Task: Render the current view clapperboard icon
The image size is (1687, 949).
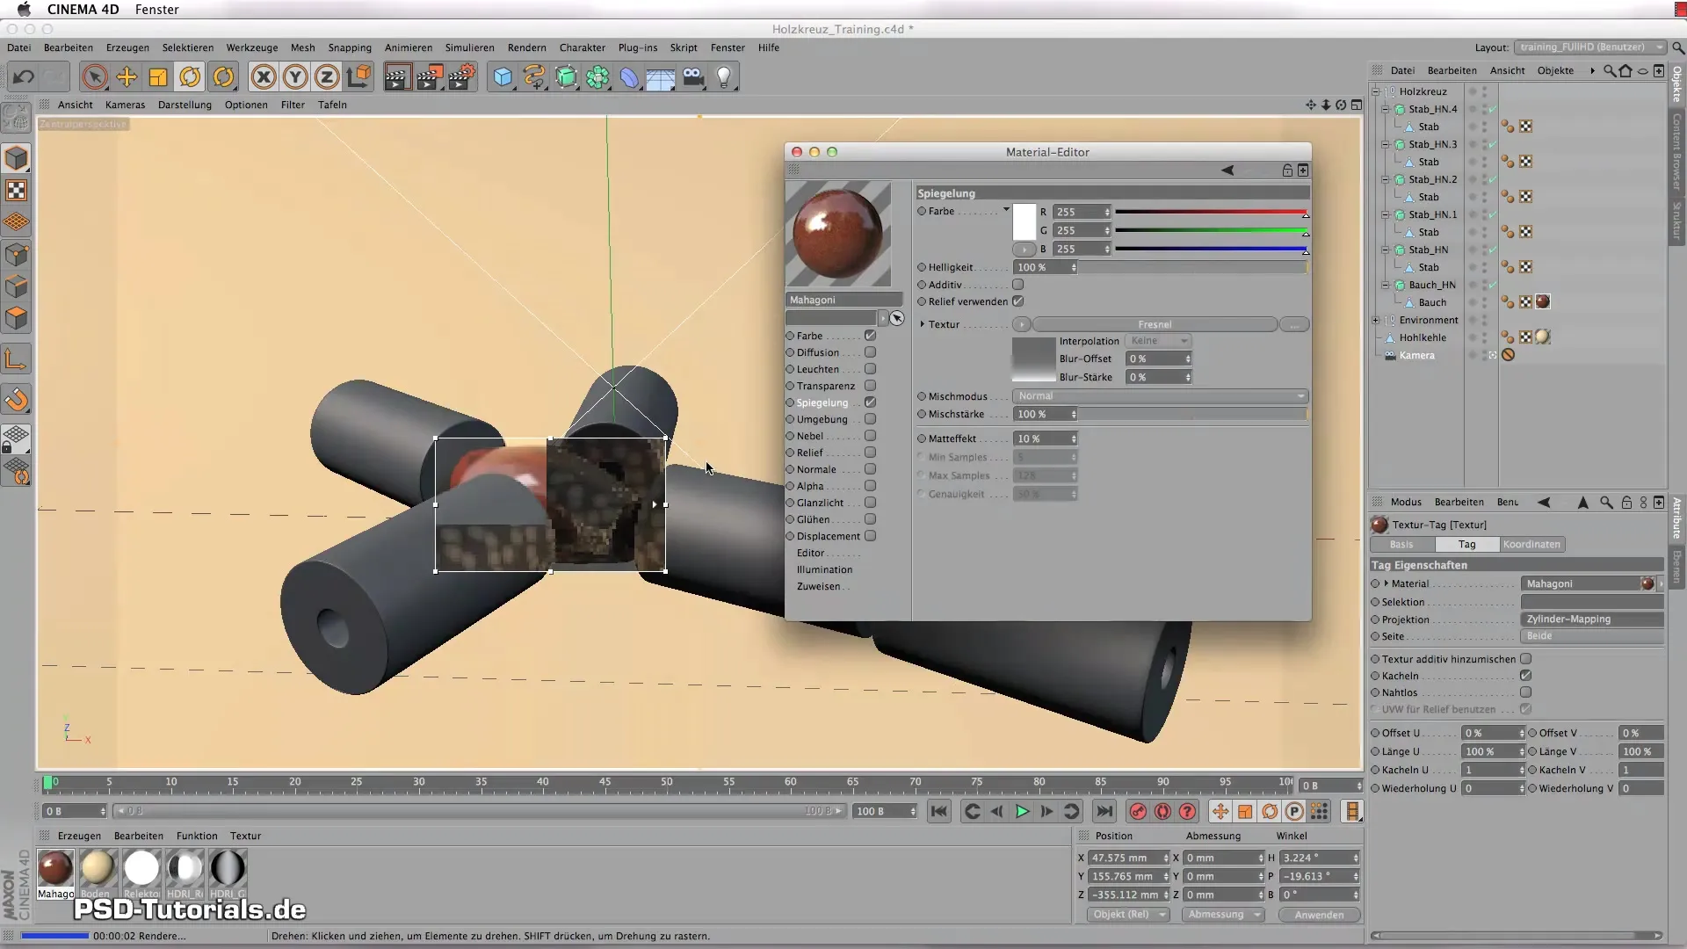Action: [396, 77]
